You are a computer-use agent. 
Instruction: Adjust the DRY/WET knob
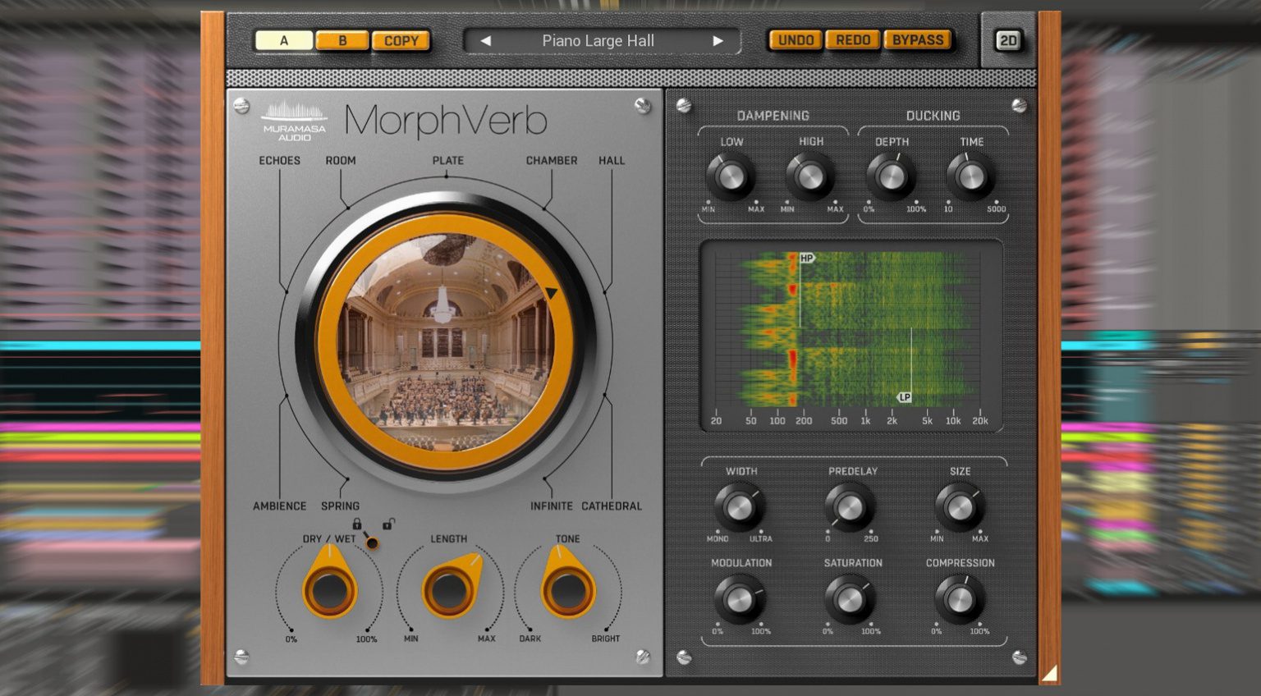click(x=331, y=591)
